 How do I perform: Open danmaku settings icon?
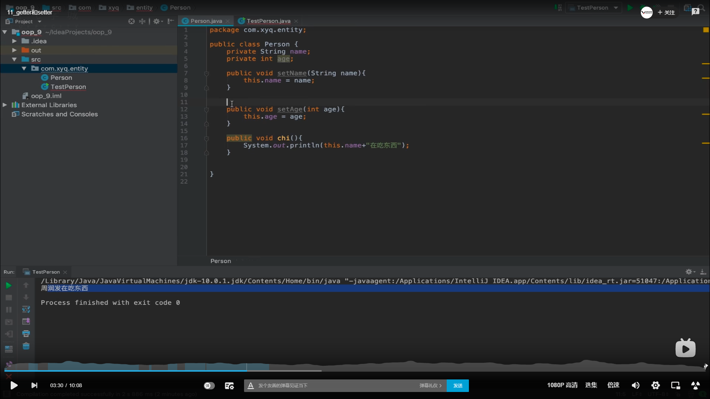click(229, 385)
